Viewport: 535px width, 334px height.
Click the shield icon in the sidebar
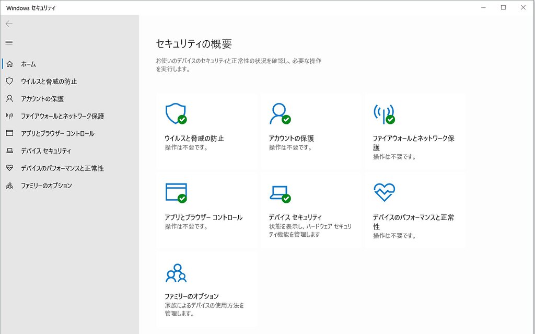[x=9, y=81]
